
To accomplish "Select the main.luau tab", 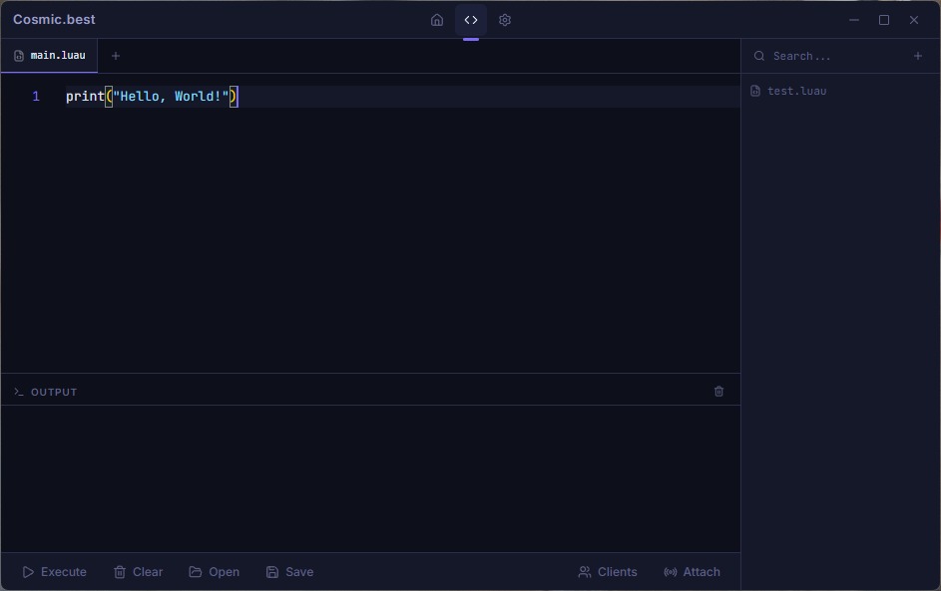I will 50,56.
